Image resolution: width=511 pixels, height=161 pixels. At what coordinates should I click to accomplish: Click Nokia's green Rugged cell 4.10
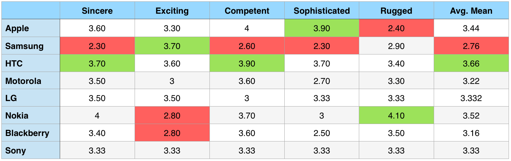[x=396, y=115]
